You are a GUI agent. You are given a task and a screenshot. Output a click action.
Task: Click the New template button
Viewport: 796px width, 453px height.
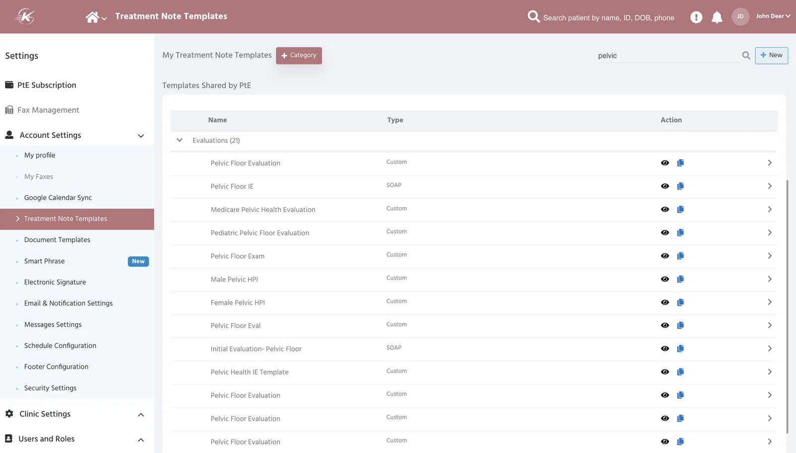point(771,55)
